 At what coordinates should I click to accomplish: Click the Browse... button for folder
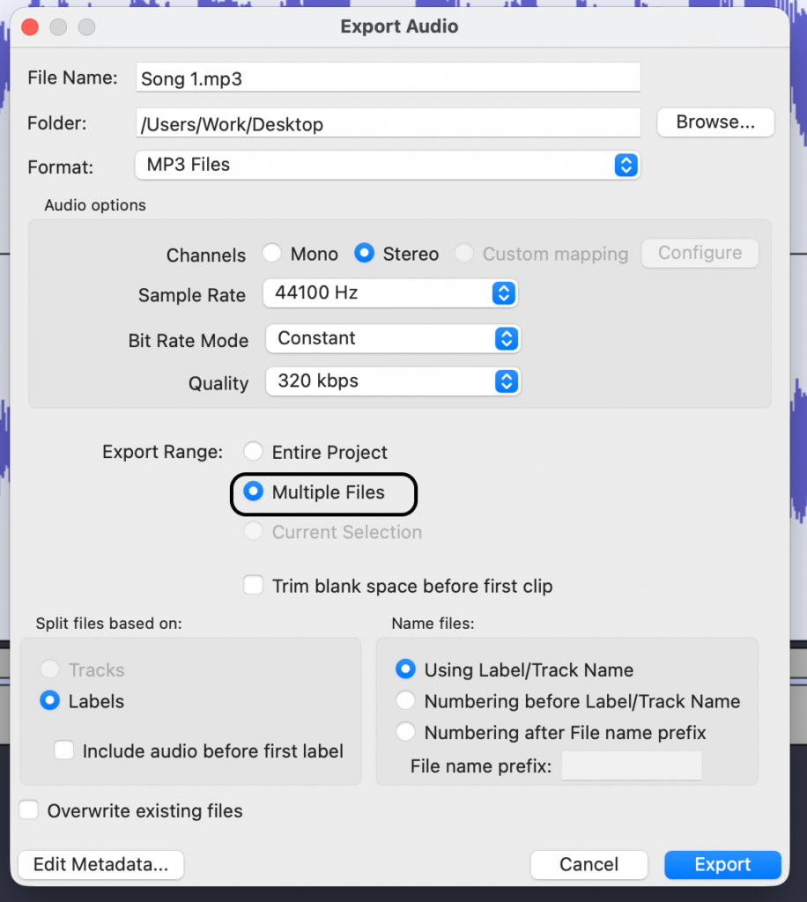click(x=715, y=122)
